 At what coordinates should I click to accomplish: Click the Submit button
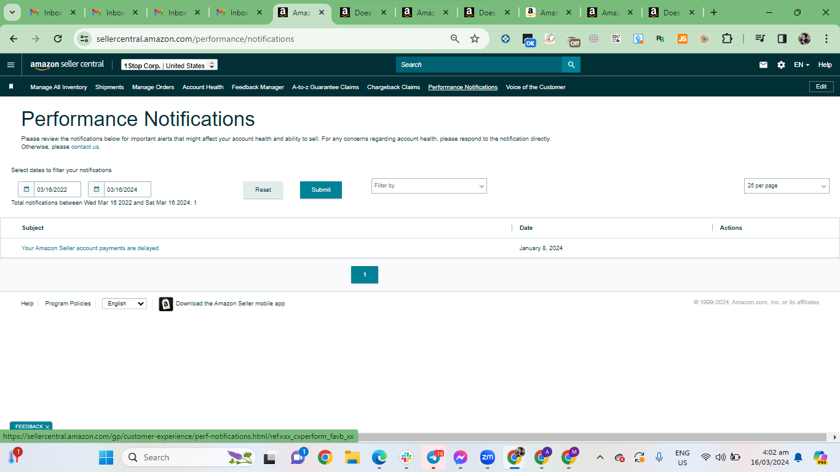click(321, 190)
